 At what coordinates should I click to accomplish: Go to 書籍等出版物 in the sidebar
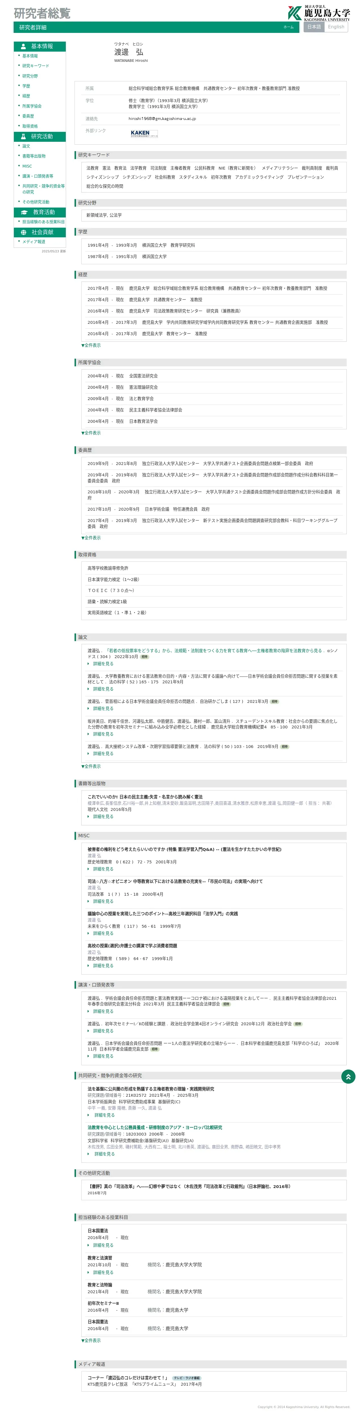[x=34, y=156]
